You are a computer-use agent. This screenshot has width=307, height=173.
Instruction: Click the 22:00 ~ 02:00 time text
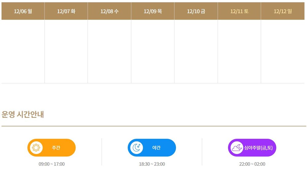[252, 164]
